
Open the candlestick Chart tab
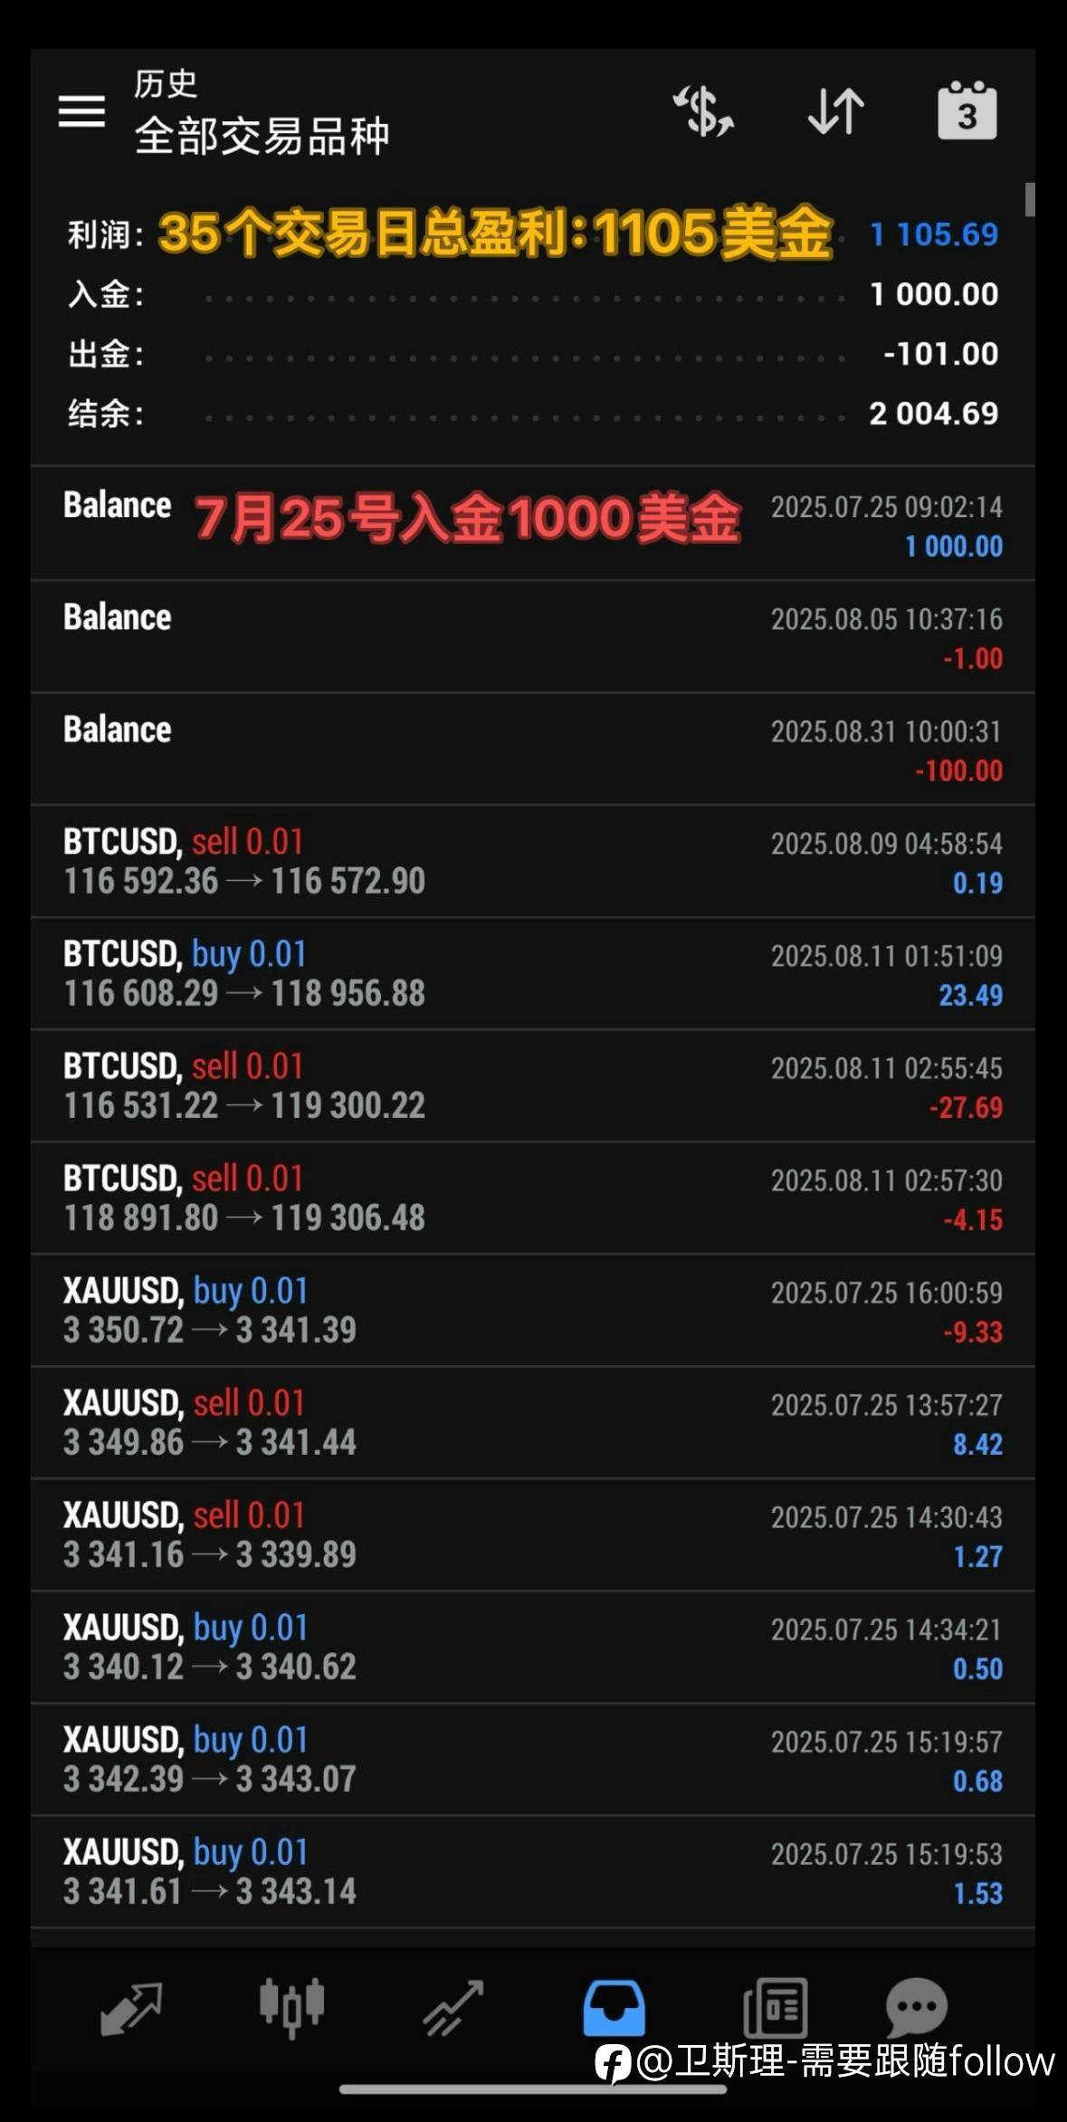point(291,2008)
